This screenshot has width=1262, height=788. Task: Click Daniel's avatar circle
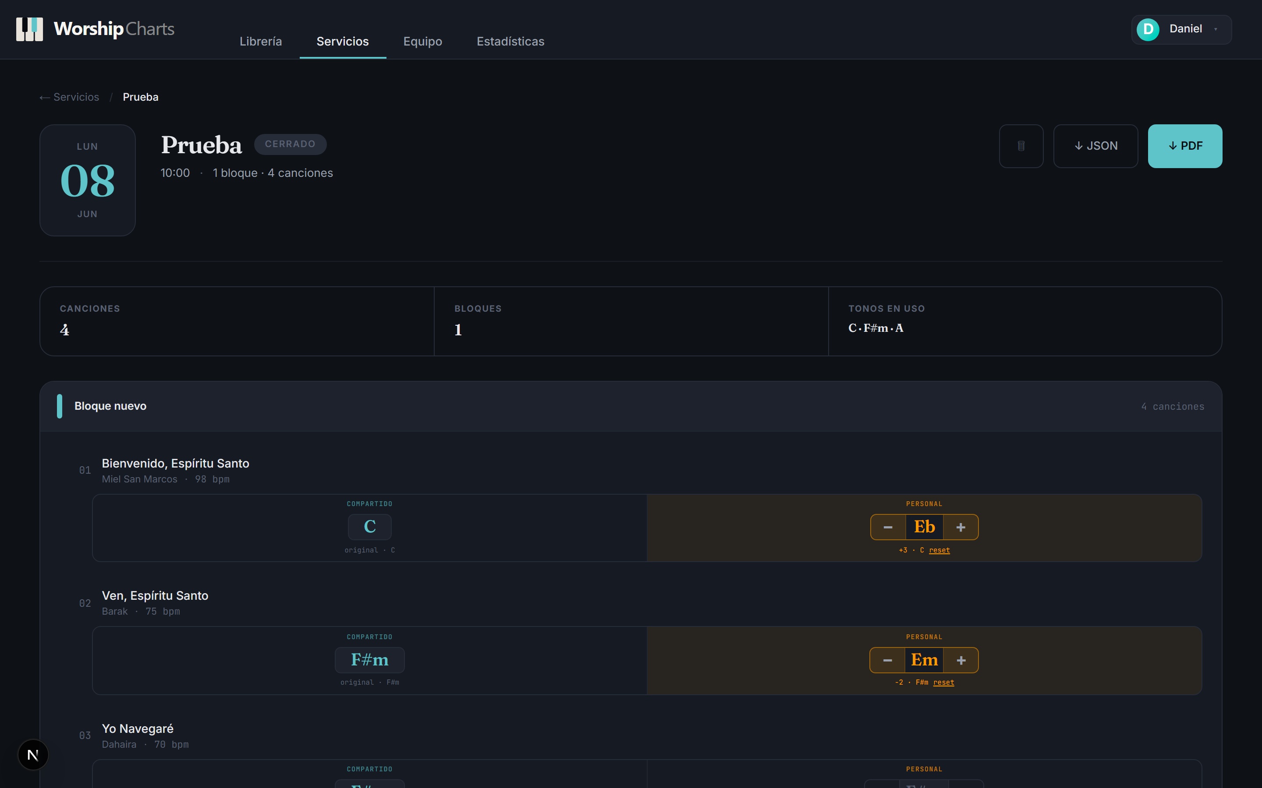click(x=1148, y=29)
